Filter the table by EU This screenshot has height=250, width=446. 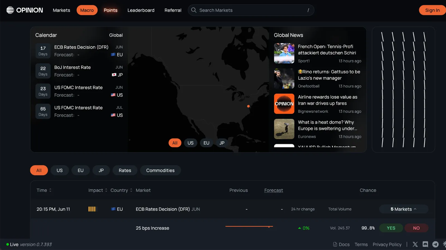[81, 170]
